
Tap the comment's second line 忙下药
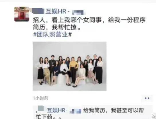48,117
